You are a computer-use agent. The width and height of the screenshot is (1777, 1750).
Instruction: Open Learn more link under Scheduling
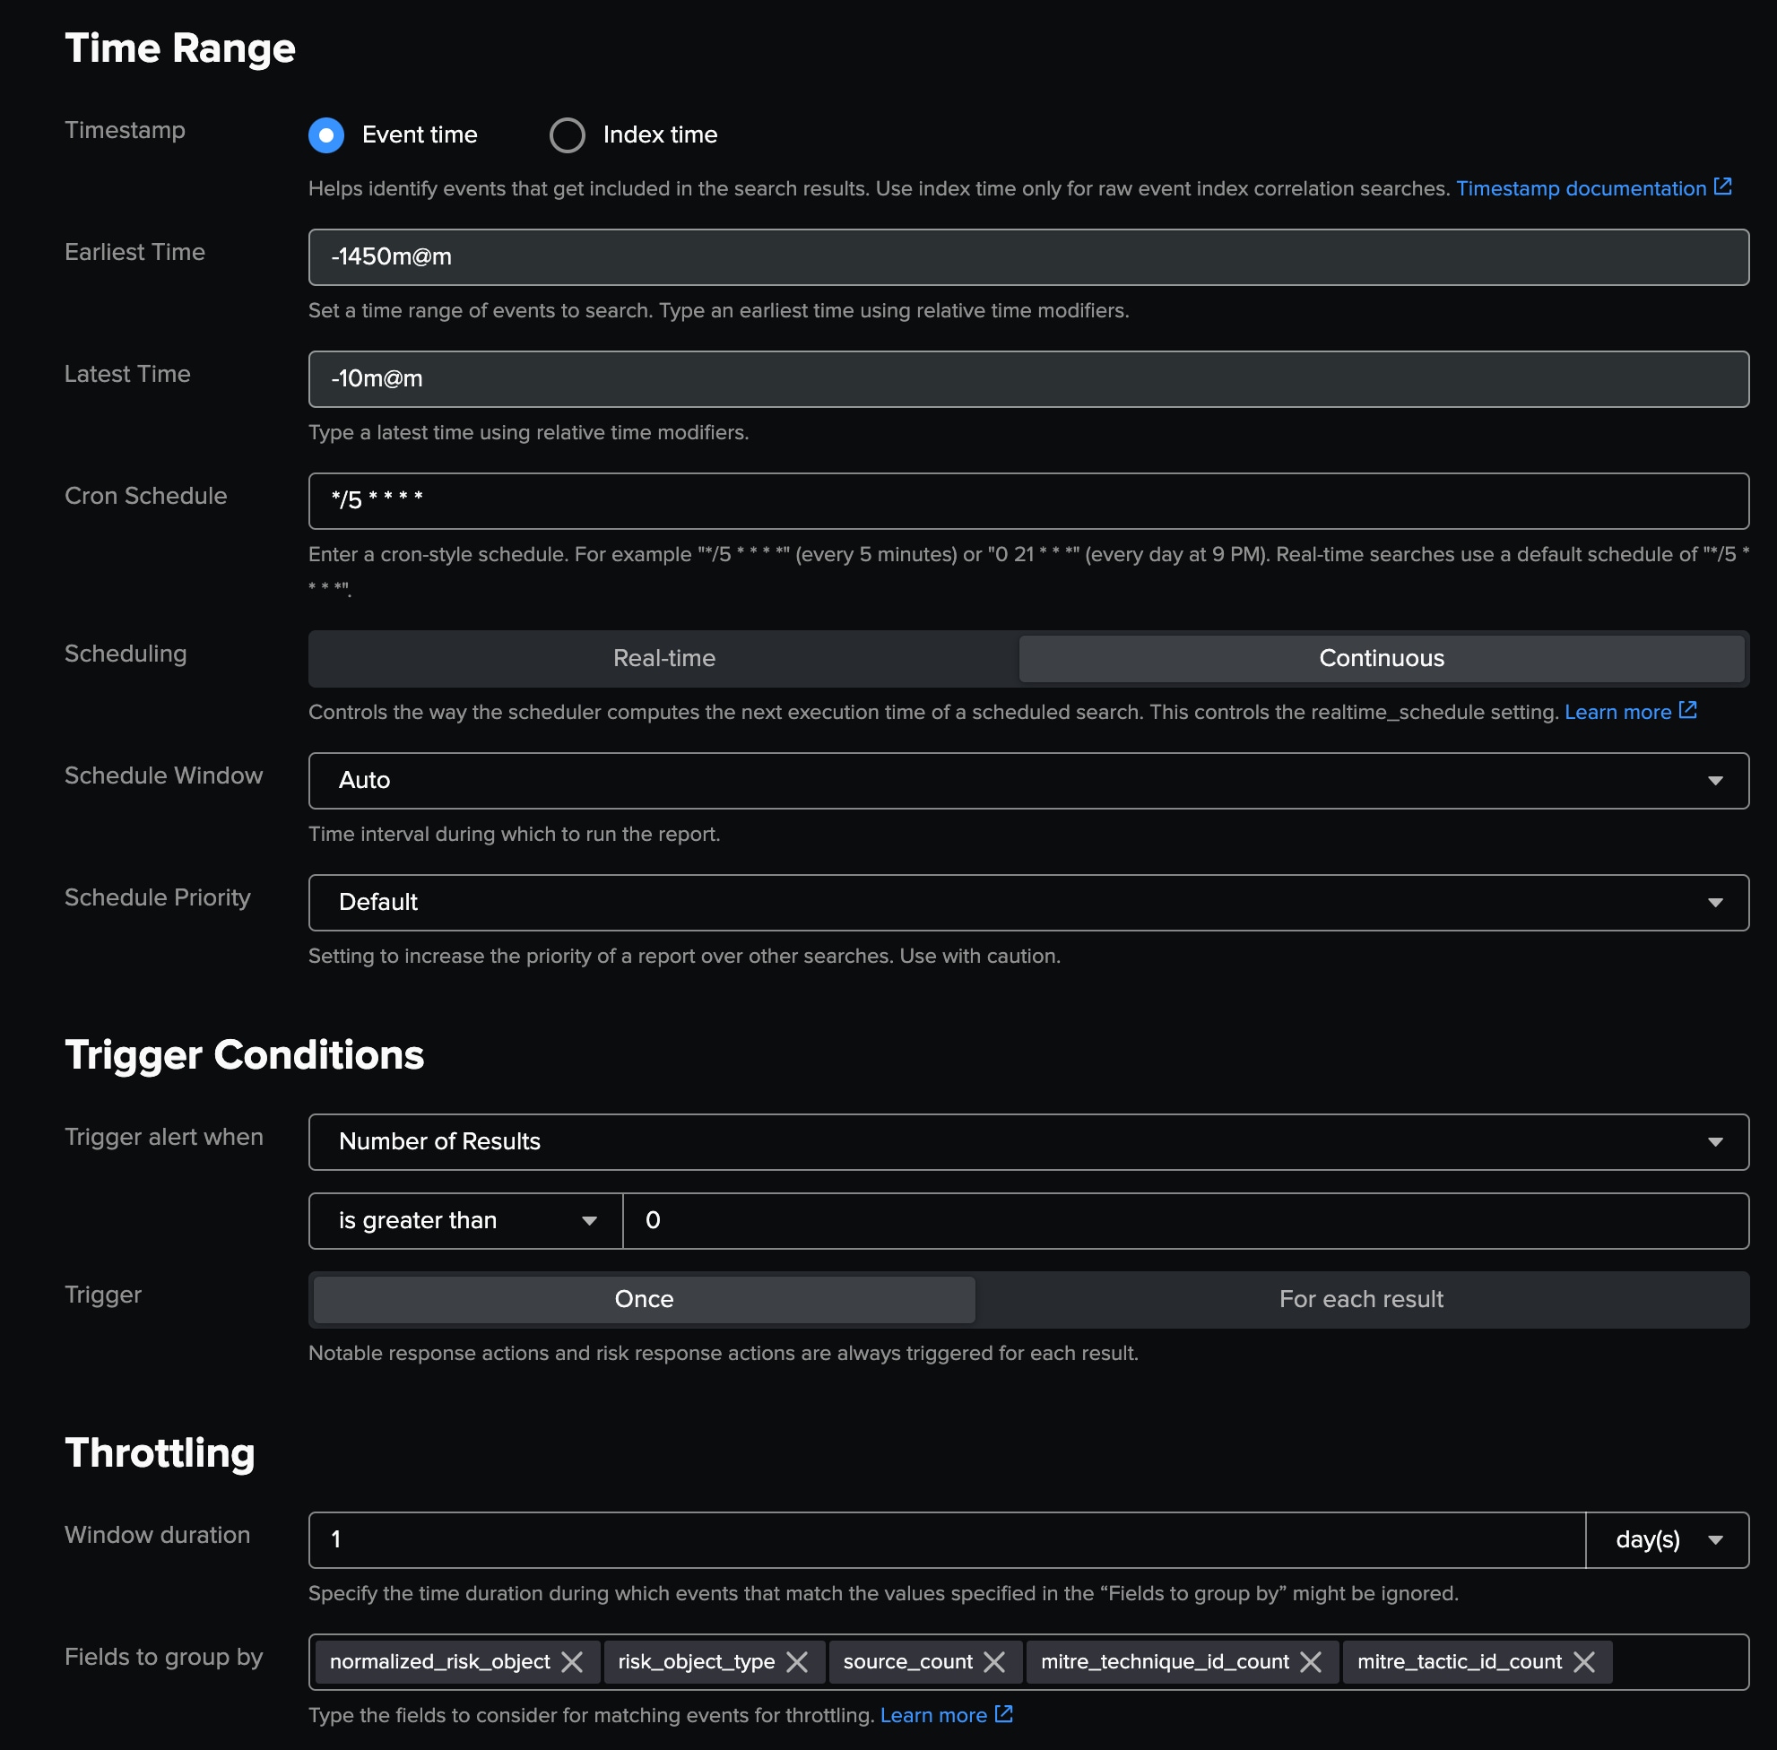[x=1630, y=712]
